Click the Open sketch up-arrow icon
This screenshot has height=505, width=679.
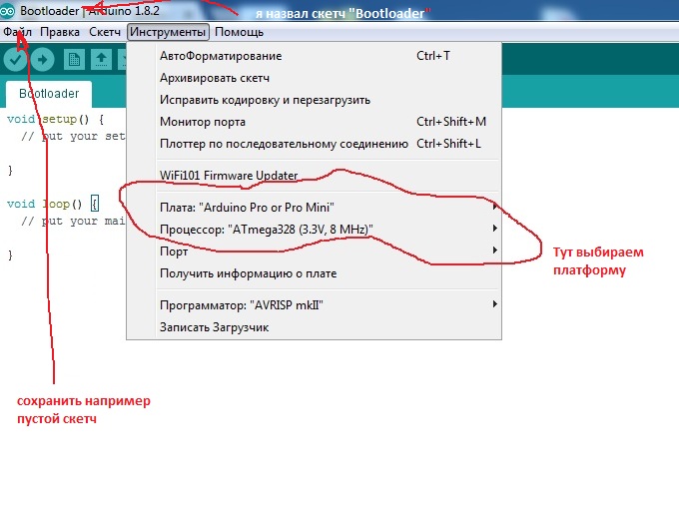pos(101,59)
